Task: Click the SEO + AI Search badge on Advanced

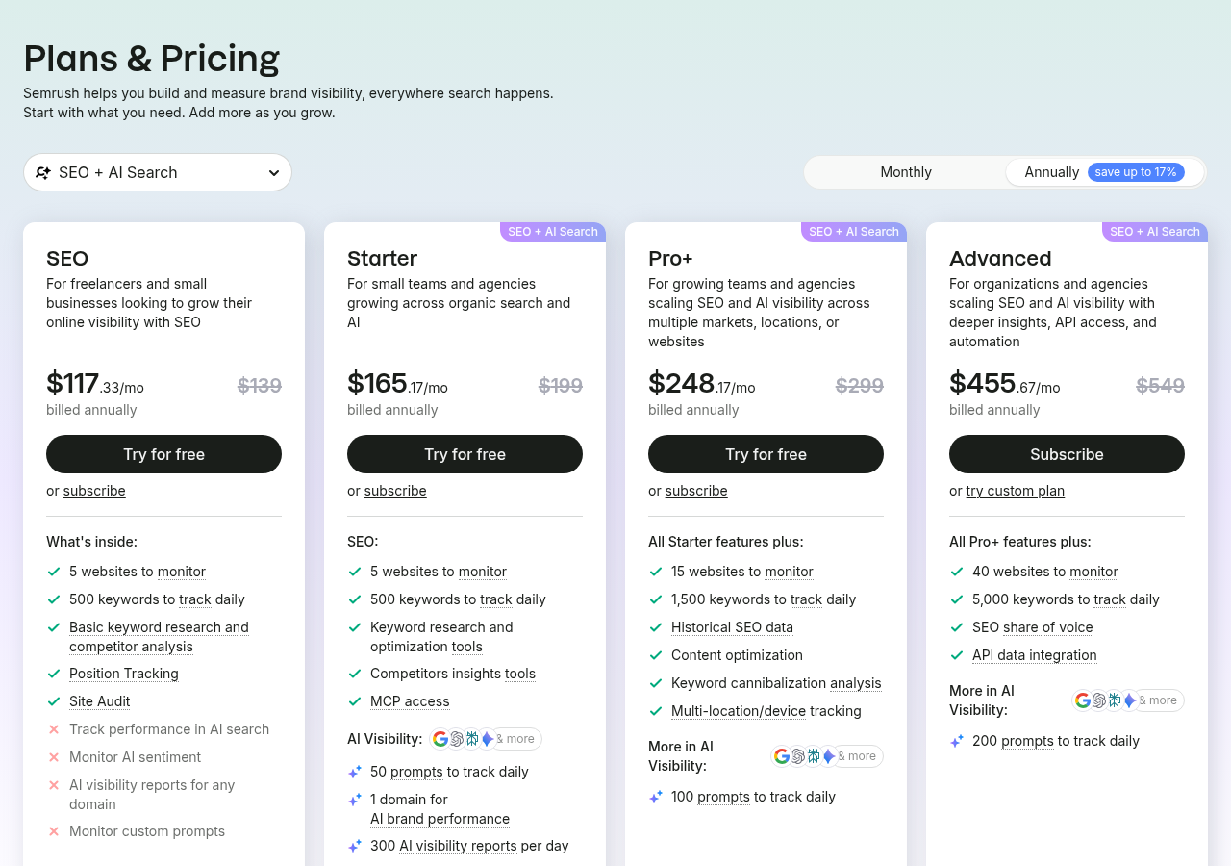Action: point(1155,232)
